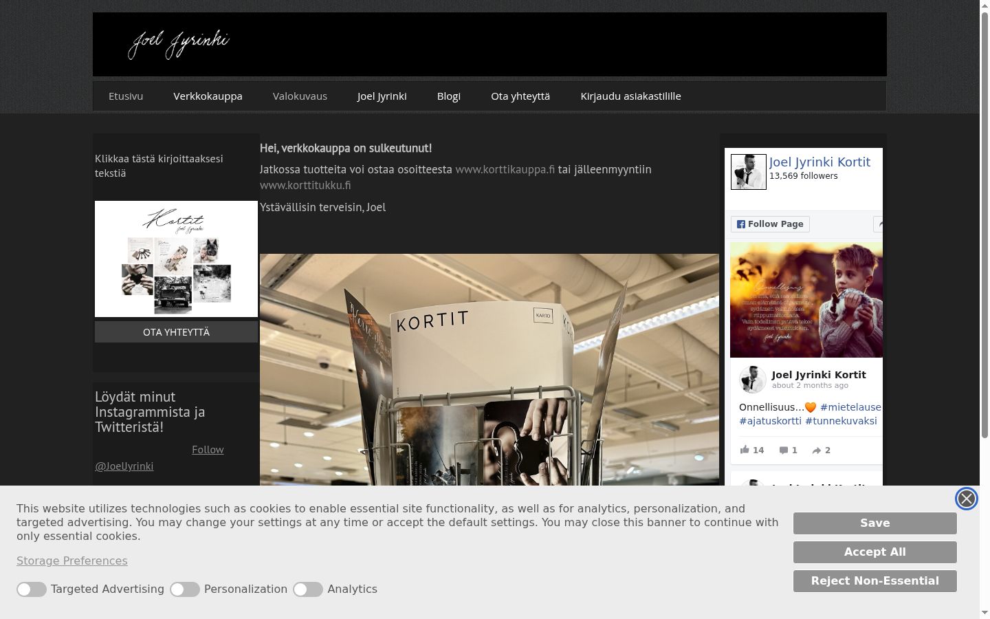Click the Onnellisuus boy photo post image
The width and height of the screenshot is (990, 619).
(x=806, y=299)
